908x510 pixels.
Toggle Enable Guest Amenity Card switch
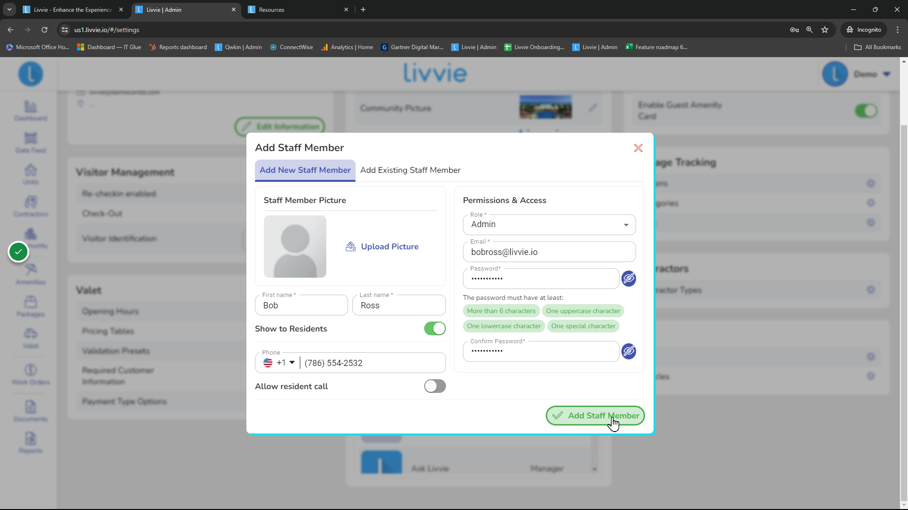click(866, 111)
